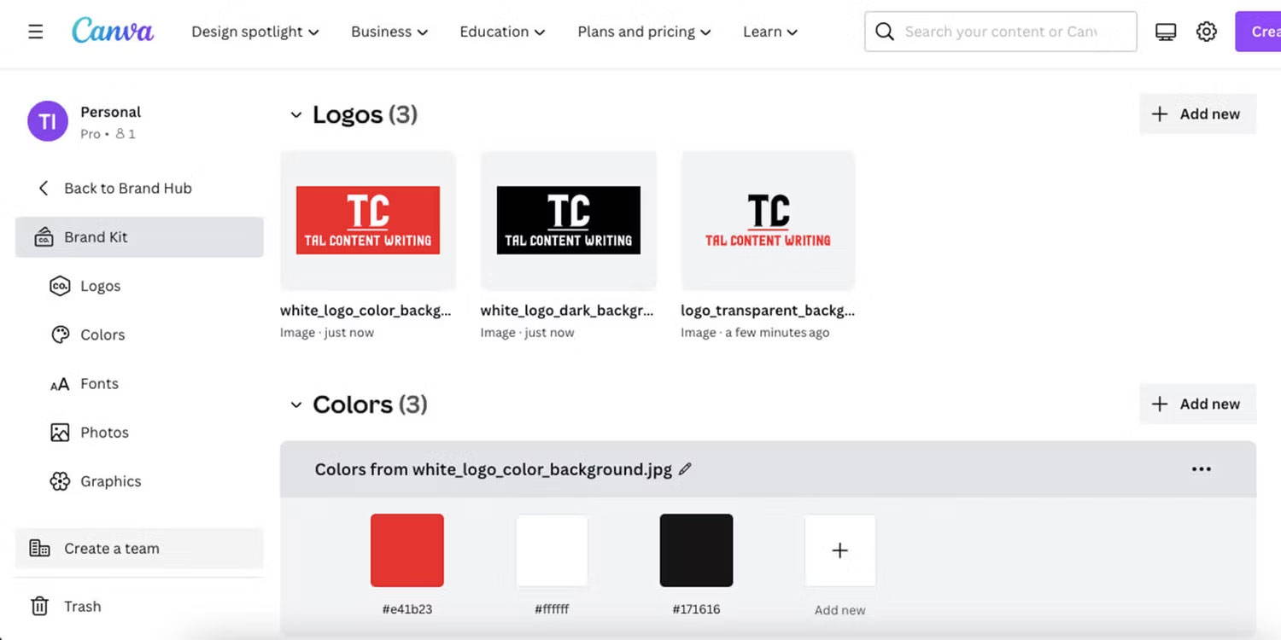
Task: Click the TI profile avatar
Action: point(48,121)
